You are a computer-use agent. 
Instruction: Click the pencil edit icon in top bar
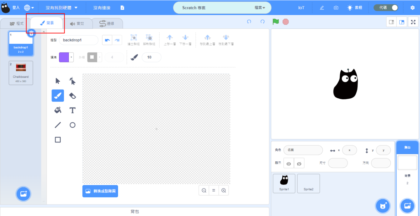[322, 8]
